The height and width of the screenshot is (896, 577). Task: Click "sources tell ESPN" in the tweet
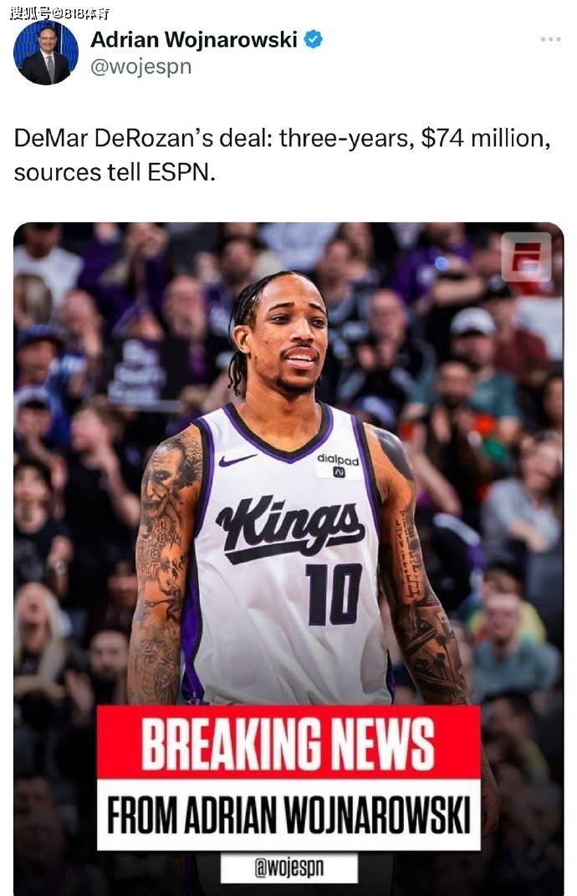click(115, 172)
